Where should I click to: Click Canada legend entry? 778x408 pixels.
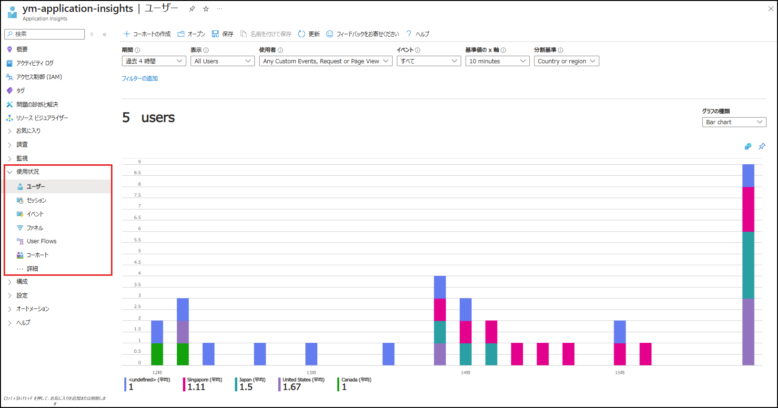pyautogui.click(x=354, y=384)
